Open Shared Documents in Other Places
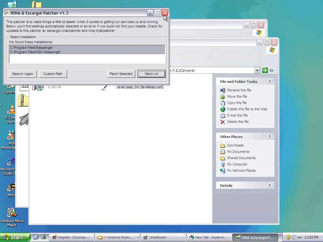Image resolution: width=323 pixels, height=242 pixels. click(x=241, y=158)
